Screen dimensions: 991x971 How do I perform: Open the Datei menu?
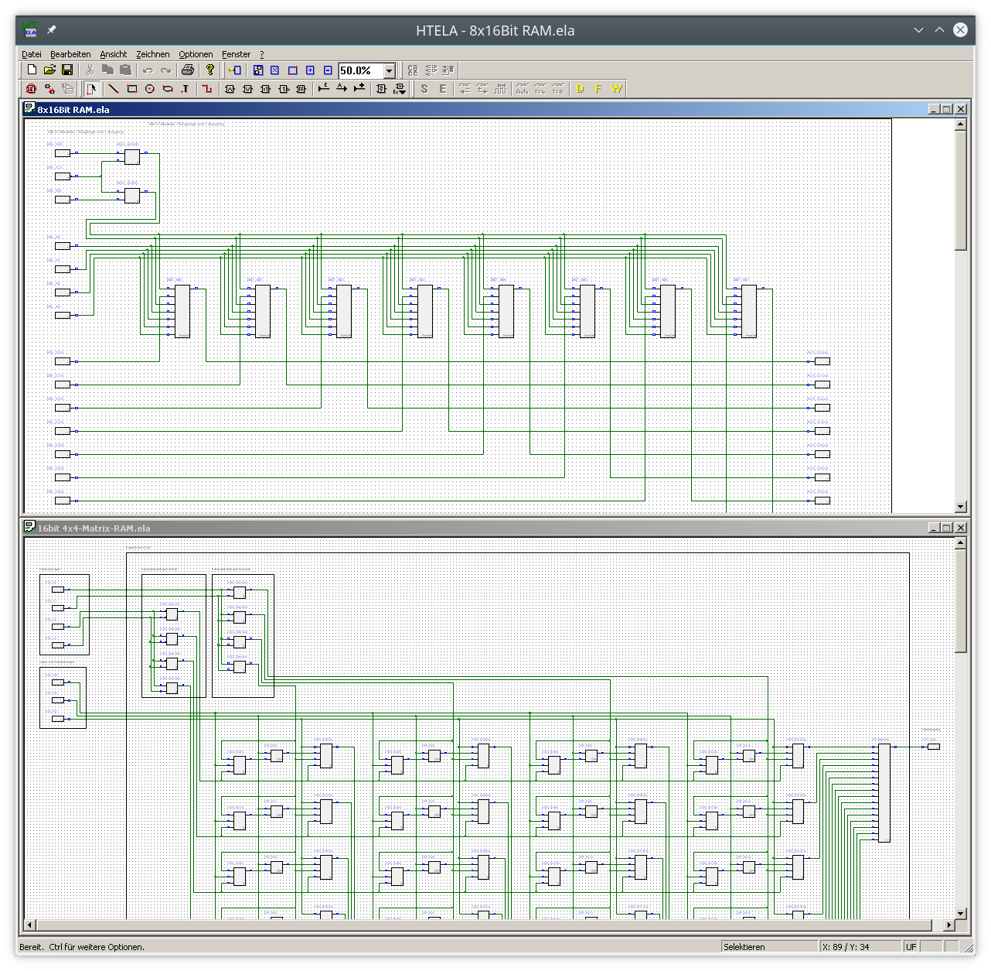(32, 54)
